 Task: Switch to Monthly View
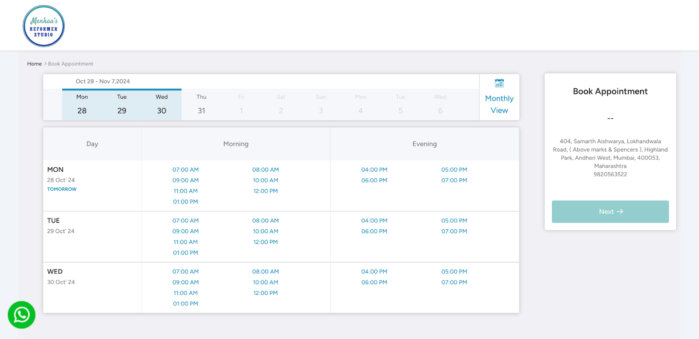pos(499,104)
